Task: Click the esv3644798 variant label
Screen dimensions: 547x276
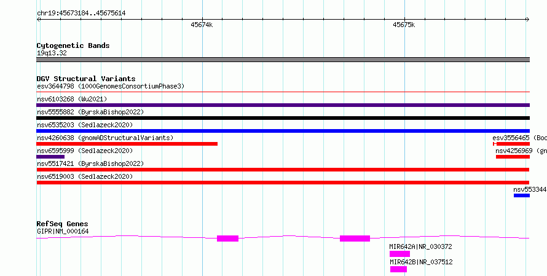Action: pyautogui.click(x=111, y=86)
